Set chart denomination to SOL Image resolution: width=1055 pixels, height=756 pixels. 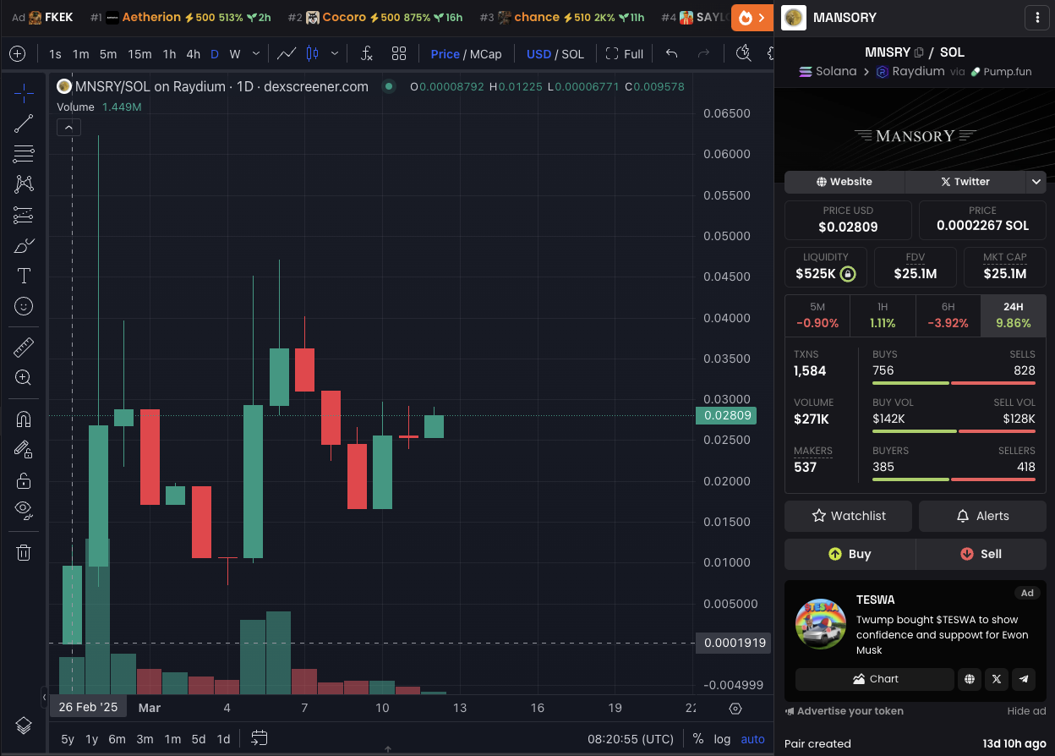pos(572,53)
